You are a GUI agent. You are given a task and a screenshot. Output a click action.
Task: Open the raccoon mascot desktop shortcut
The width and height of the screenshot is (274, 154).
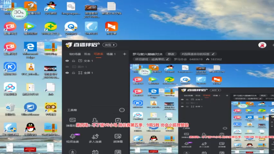51,109
